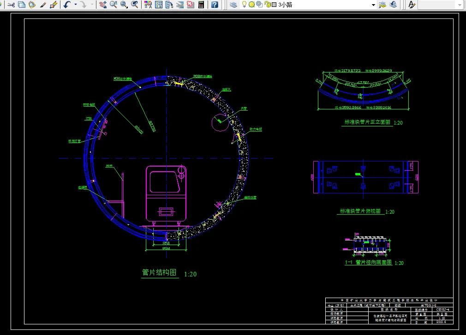466x335 pixels.
Task: Click the layer color swatch box
Action: click(x=274, y=5)
